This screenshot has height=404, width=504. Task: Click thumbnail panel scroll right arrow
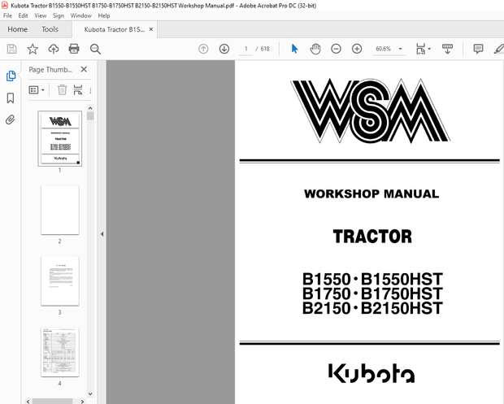tap(82, 402)
